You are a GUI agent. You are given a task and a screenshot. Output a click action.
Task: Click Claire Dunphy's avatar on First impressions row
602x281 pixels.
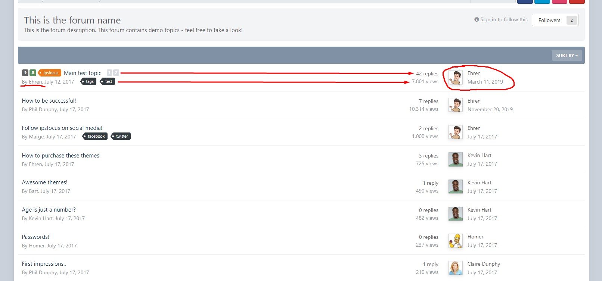click(455, 268)
